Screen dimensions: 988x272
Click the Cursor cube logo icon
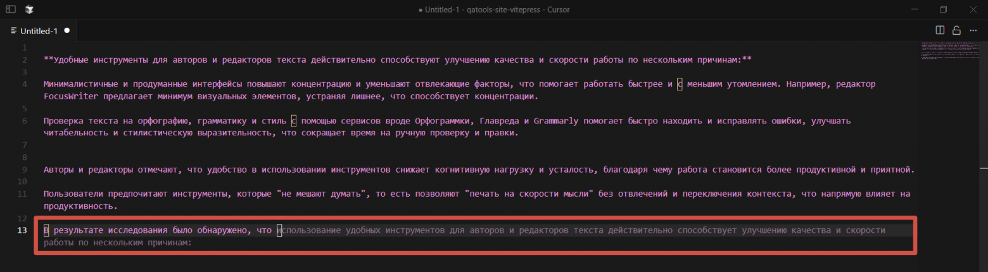(x=30, y=9)
